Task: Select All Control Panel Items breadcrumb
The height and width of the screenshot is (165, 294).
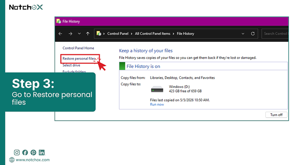Action: tap(152, 34)
